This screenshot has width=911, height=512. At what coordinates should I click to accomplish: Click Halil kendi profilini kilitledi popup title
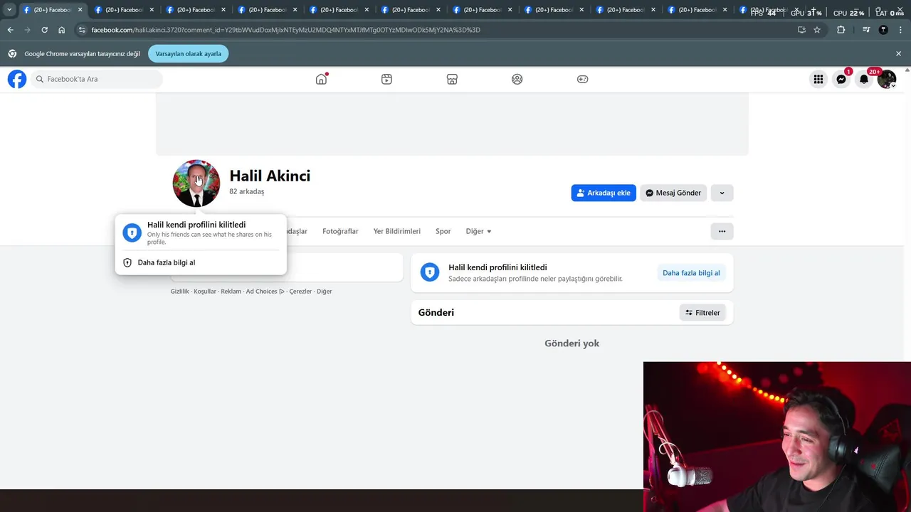click(196, 225)
